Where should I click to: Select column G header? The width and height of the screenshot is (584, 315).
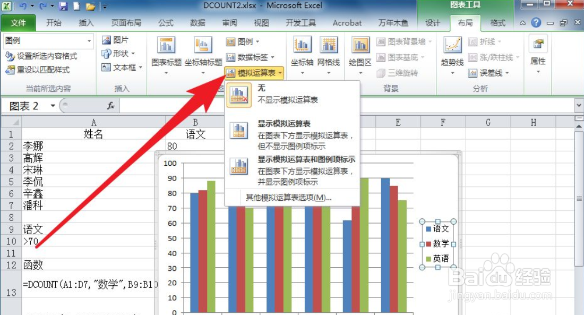488,122
